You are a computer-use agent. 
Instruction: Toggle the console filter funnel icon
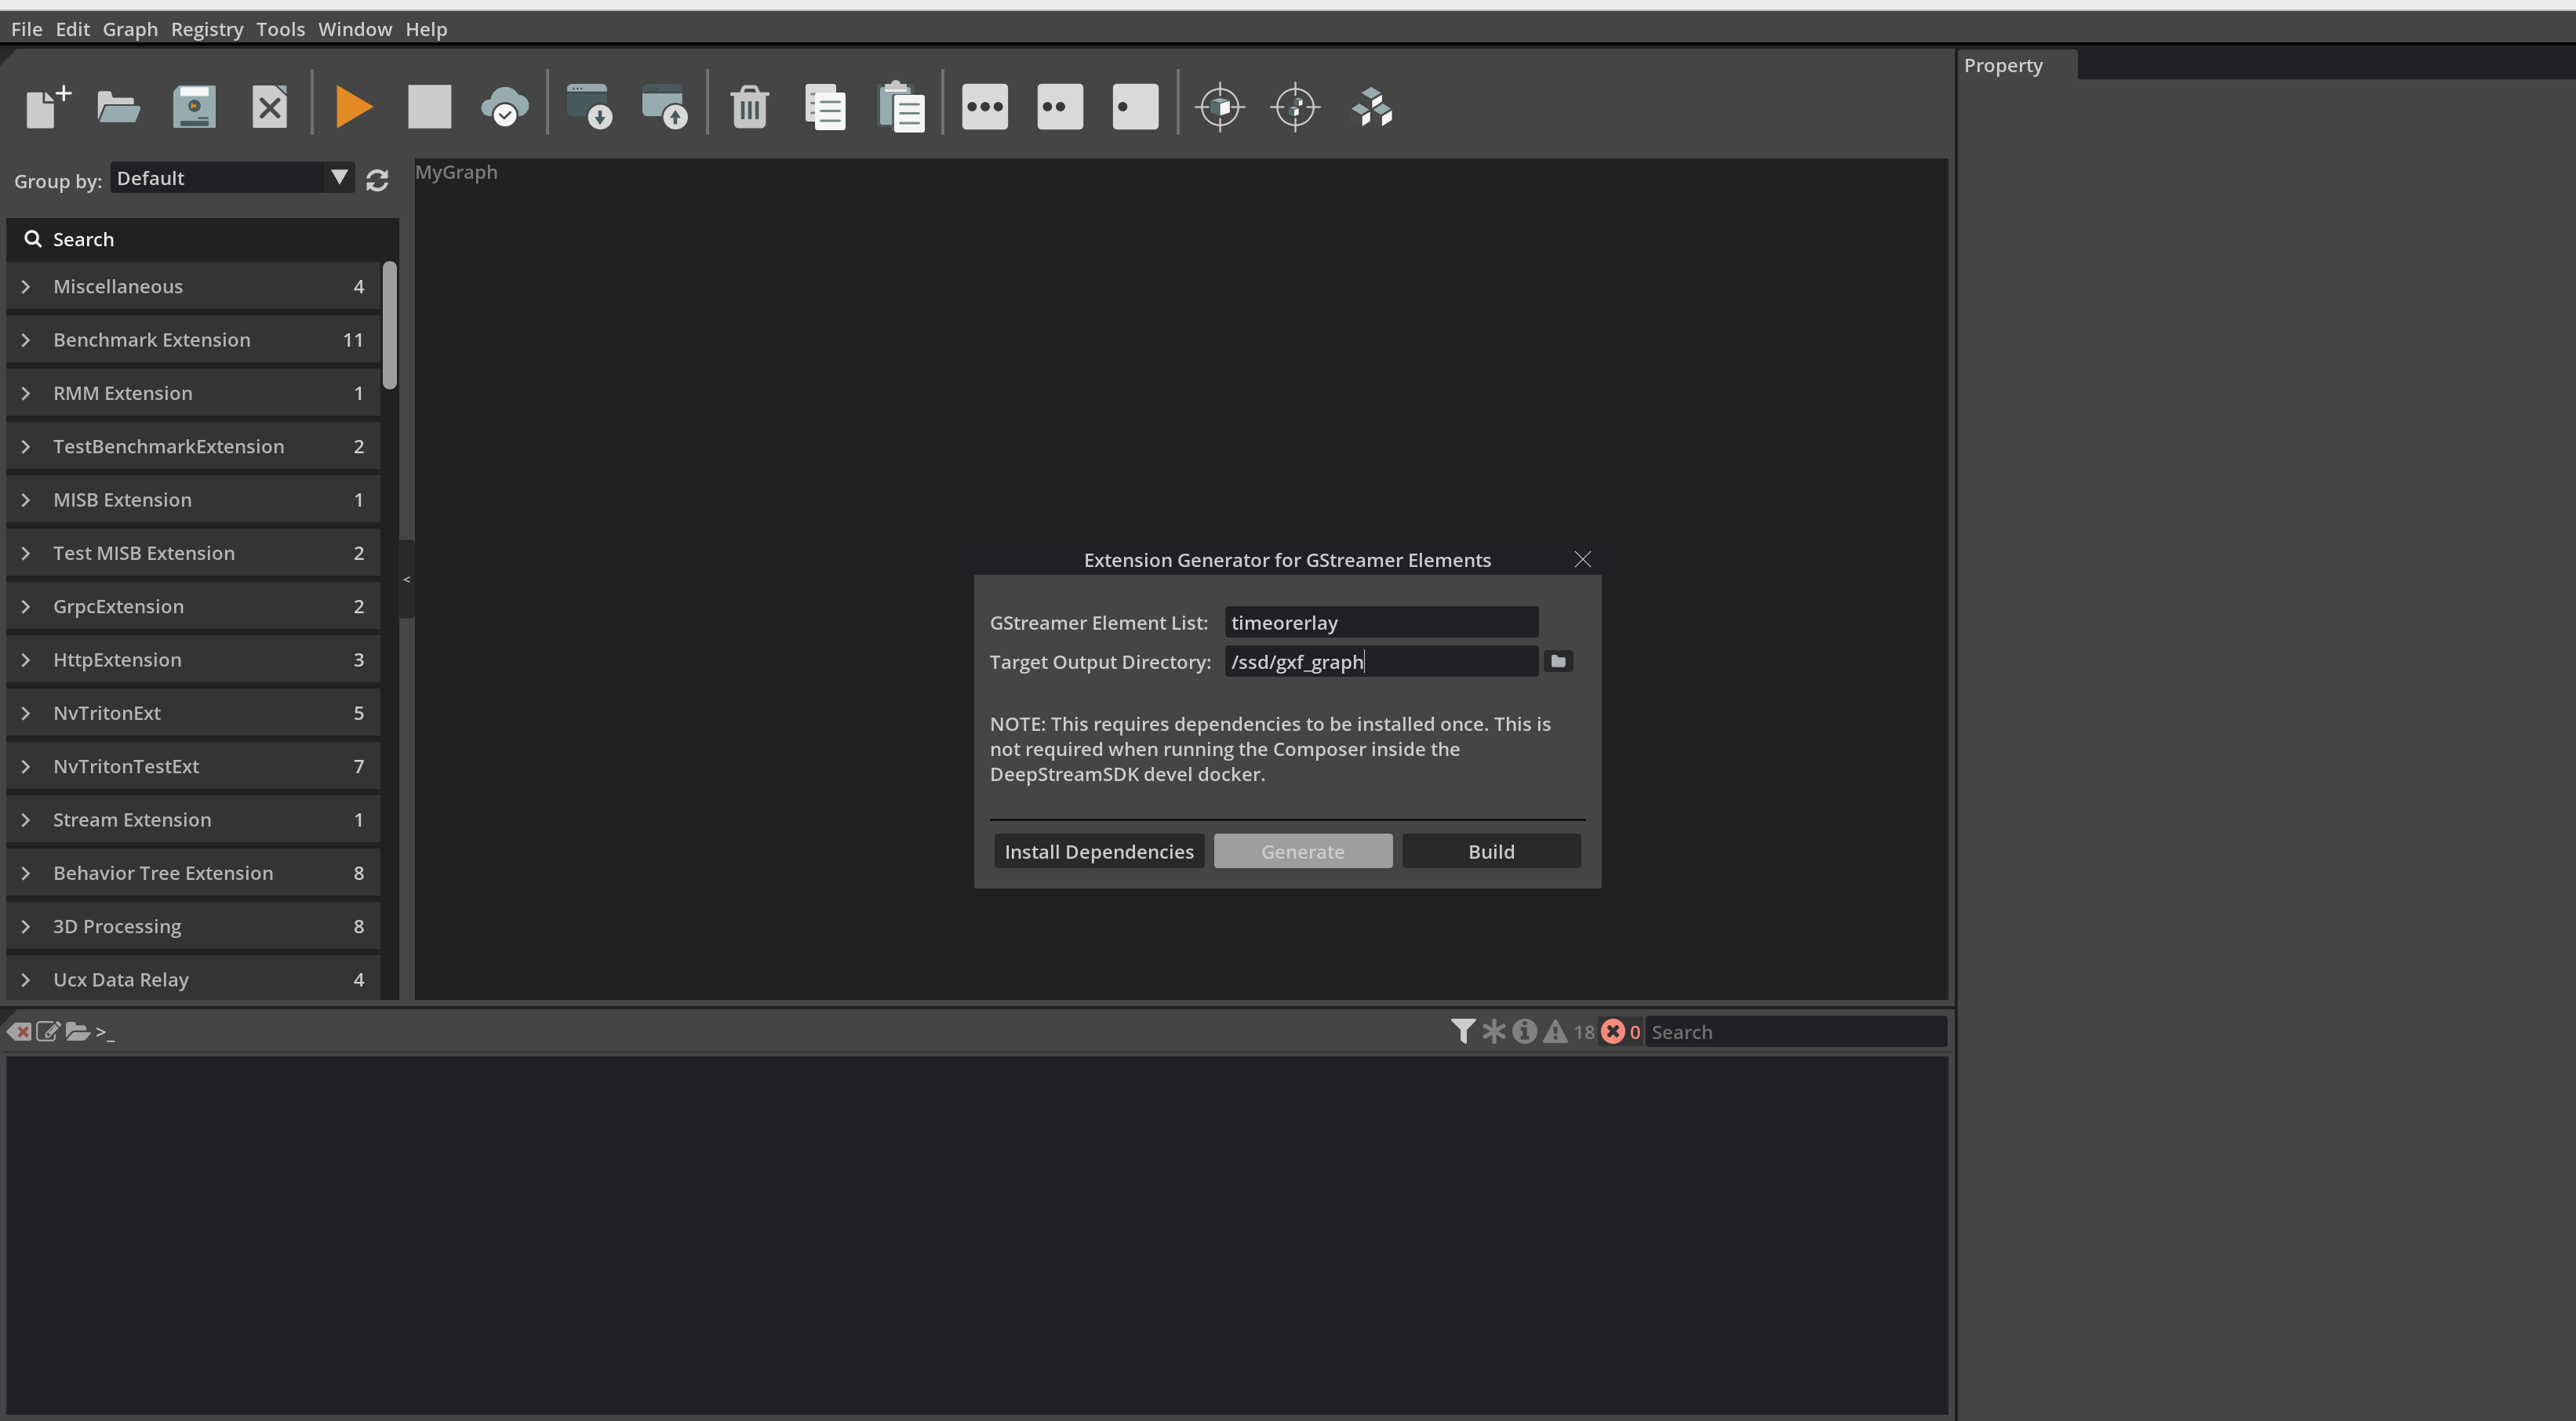pos(1463,1031)
